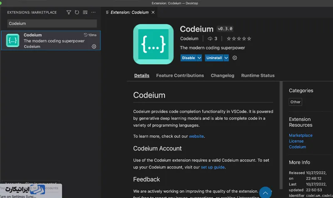Close the Extension: Codeium tab
333x198 pixels.
click(153, 12)
